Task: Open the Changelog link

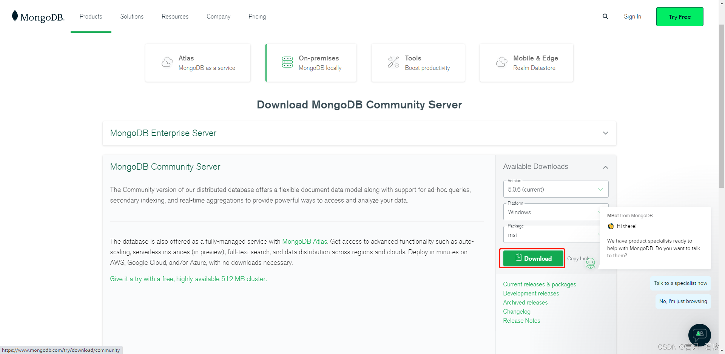Action: click(517, 312)
